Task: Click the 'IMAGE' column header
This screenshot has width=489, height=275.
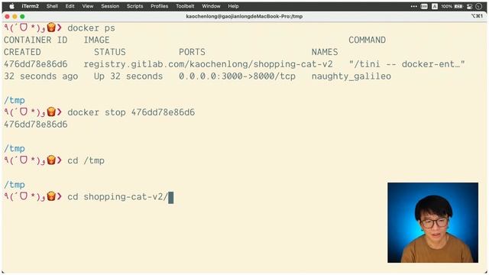Action: 96,40
